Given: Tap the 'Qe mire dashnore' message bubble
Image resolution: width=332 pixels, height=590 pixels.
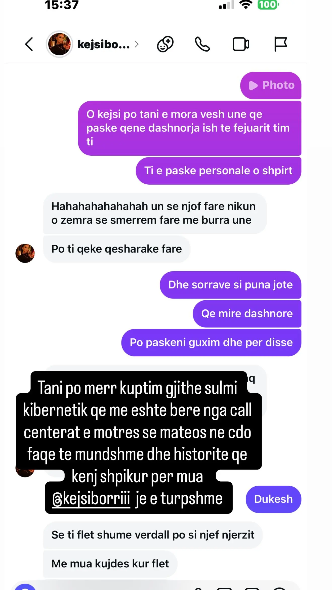Looking at the screenshot, I should point(247,314).
